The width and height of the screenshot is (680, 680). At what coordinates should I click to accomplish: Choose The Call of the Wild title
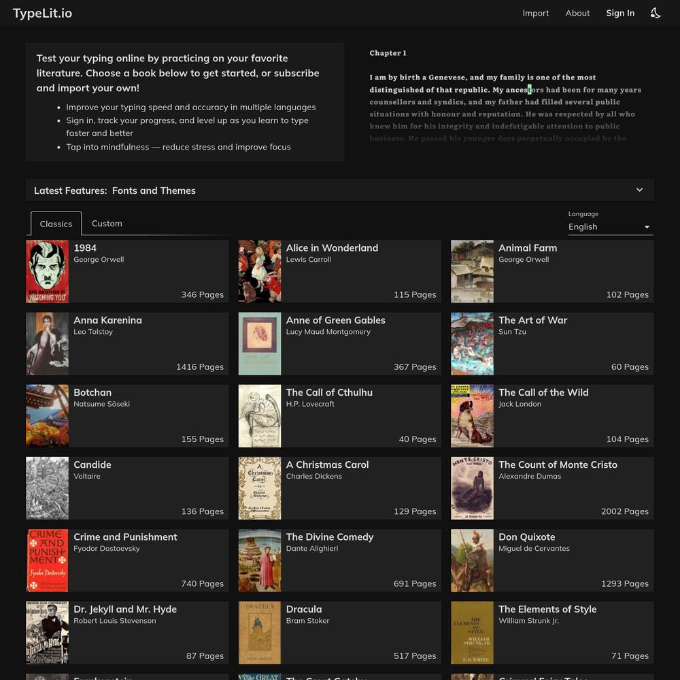(543, 392)
